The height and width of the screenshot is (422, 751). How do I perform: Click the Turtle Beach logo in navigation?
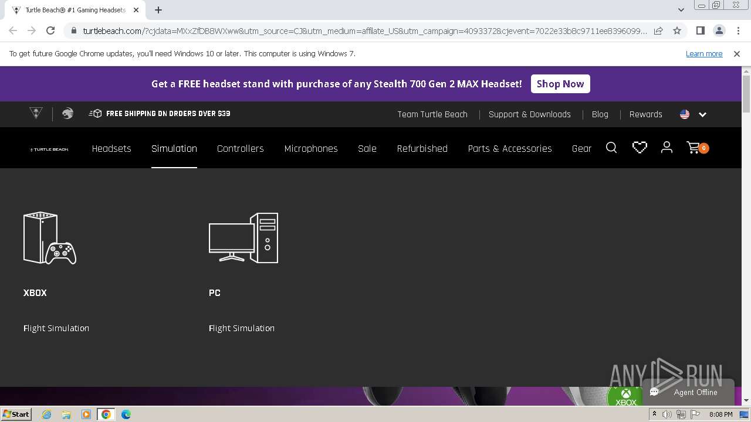49,149
